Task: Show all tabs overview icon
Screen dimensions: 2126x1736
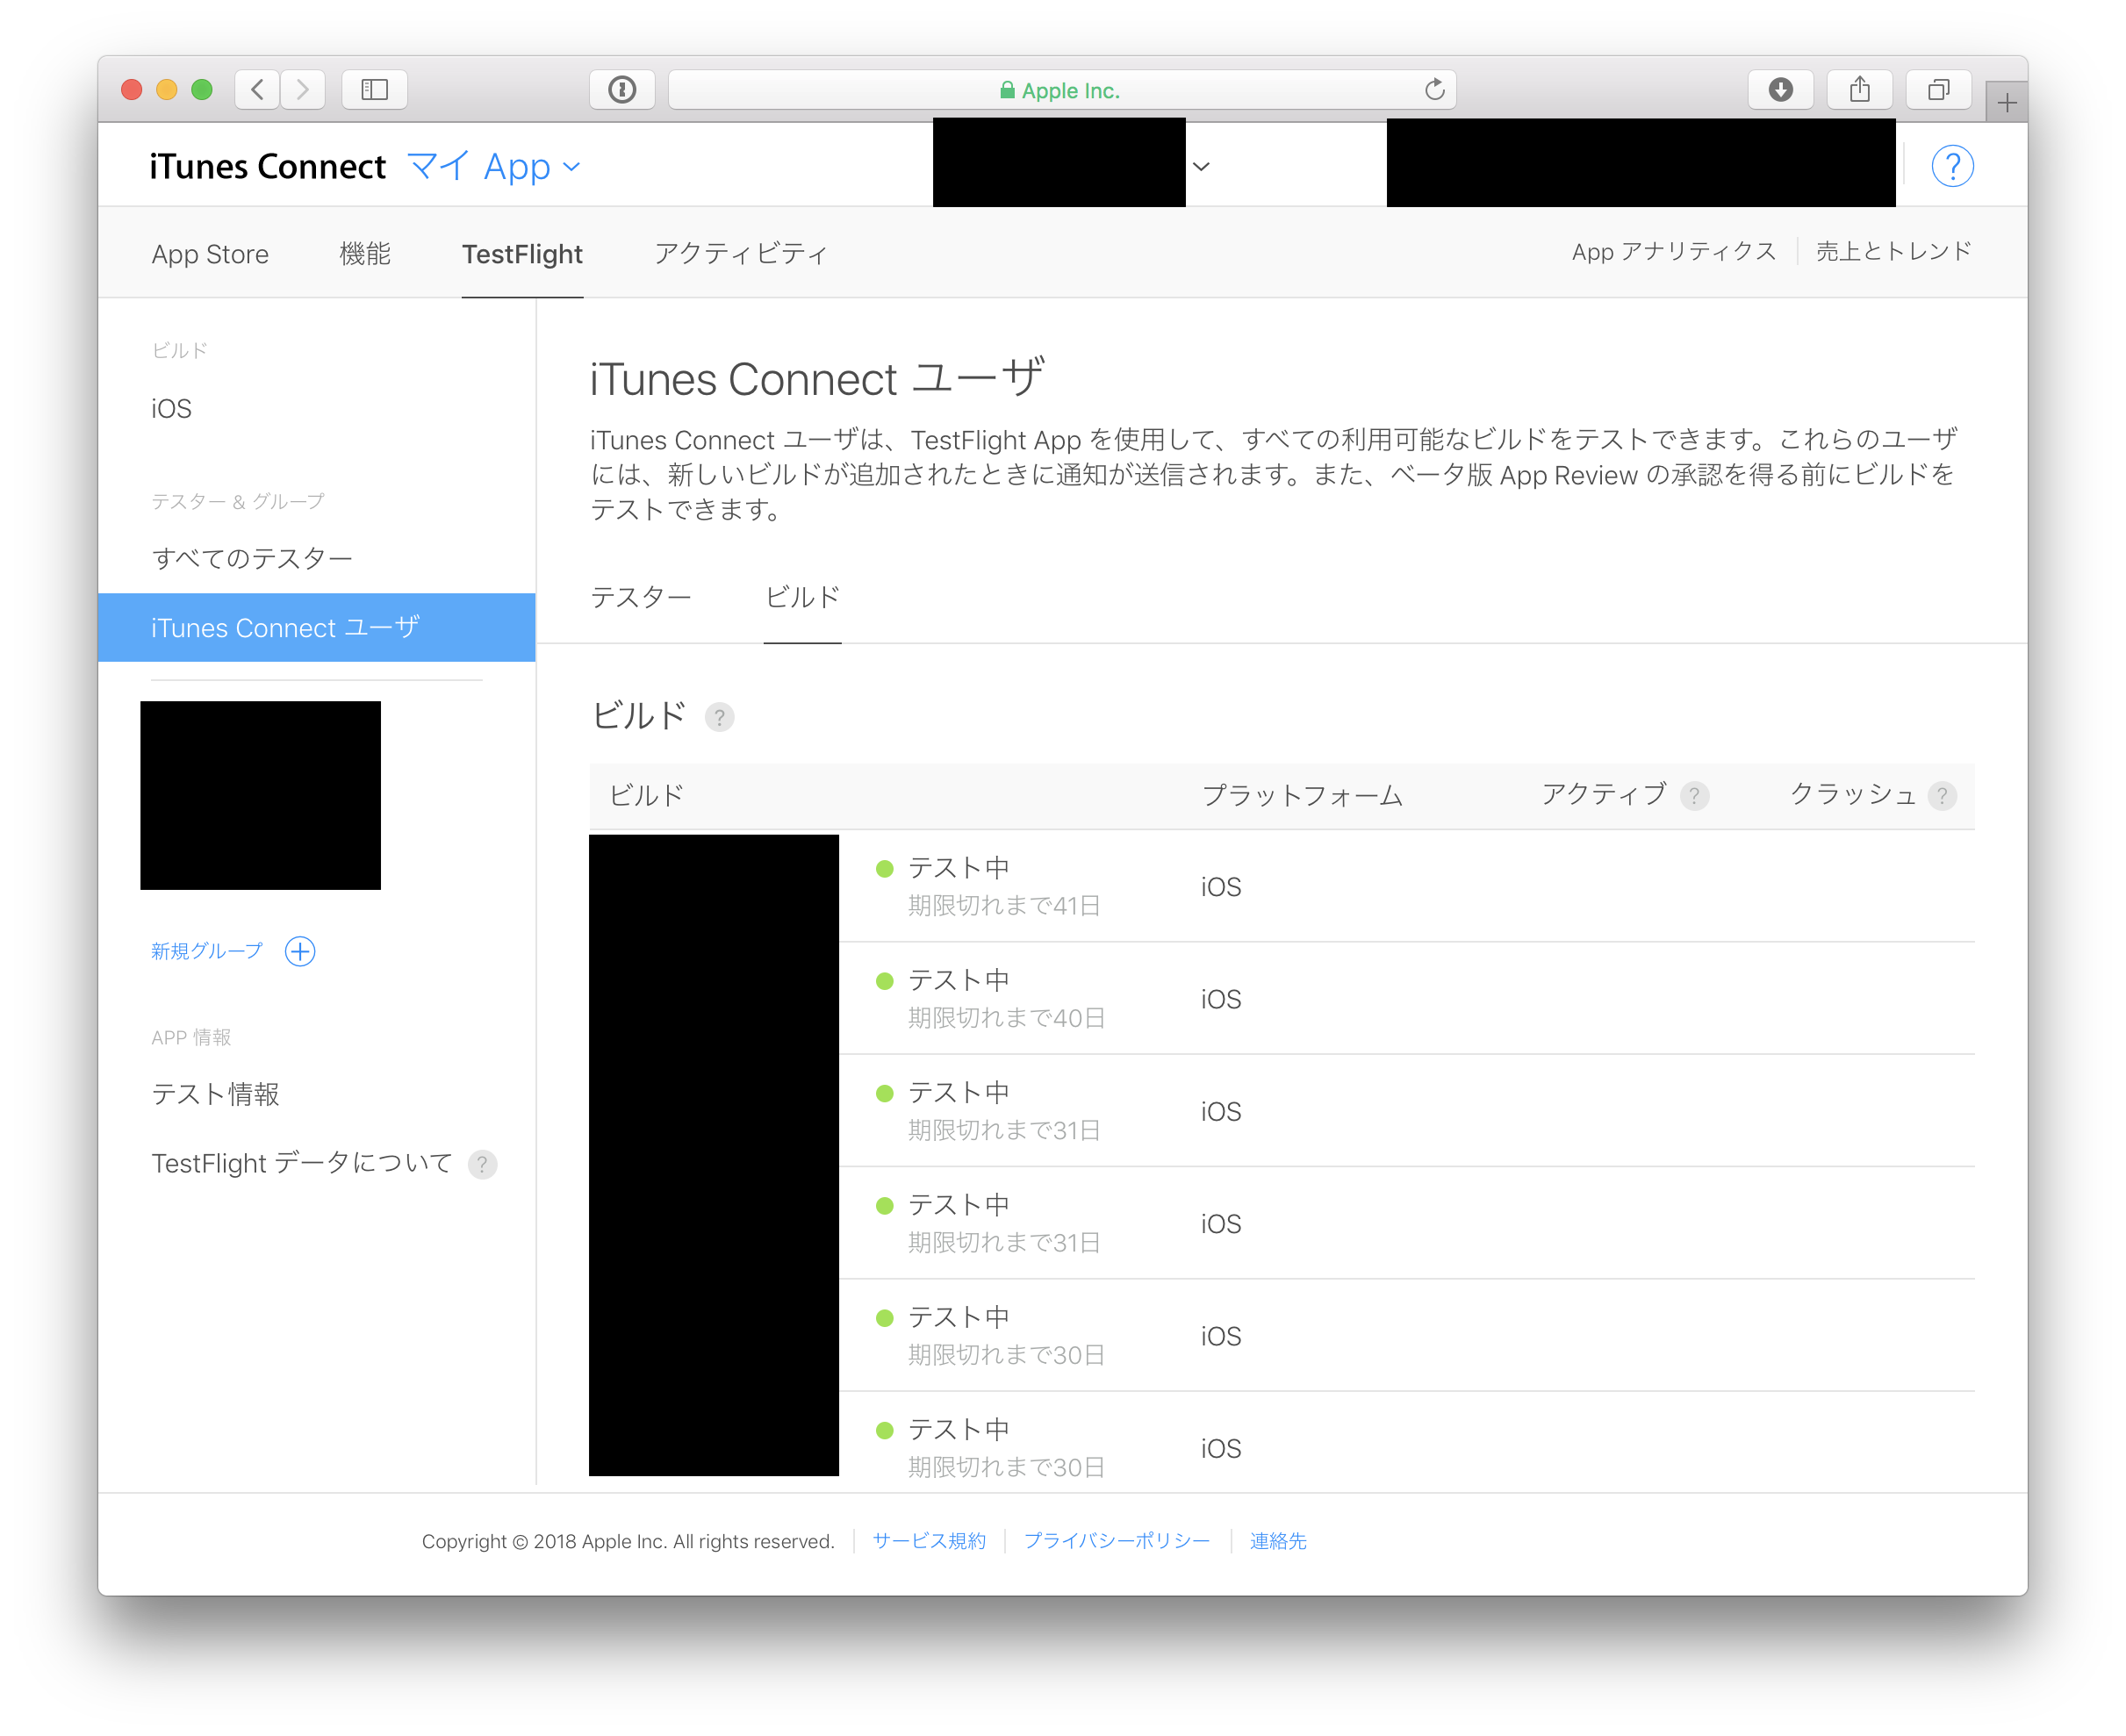Action: pyautogui.click(x=1938, y=90)
